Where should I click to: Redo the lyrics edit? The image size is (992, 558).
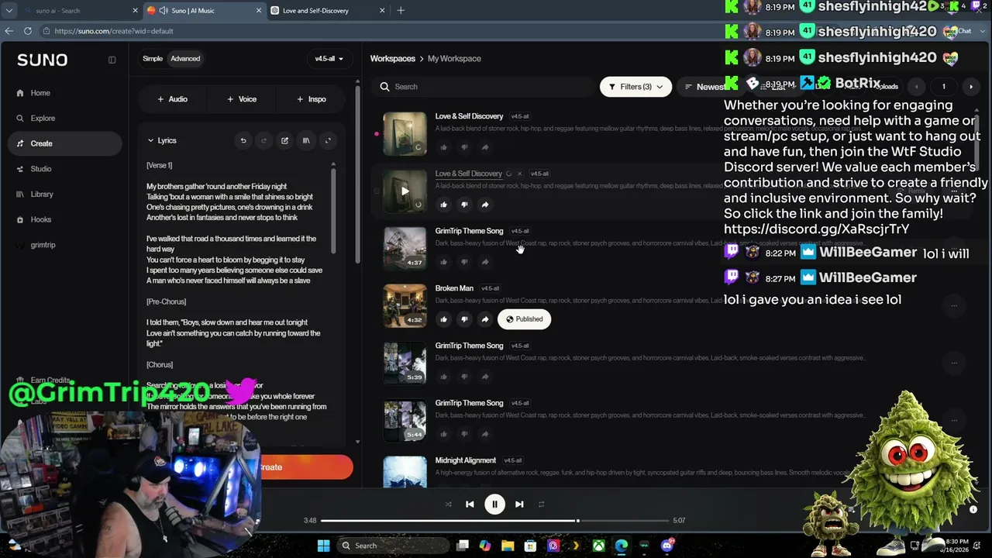click(263, 140)
